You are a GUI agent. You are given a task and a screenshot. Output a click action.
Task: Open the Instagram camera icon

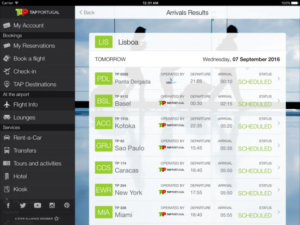click(x=52, y=205)
